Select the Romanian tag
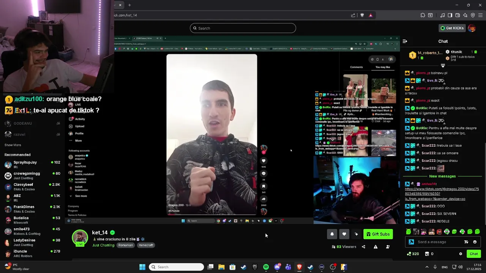 125,245
